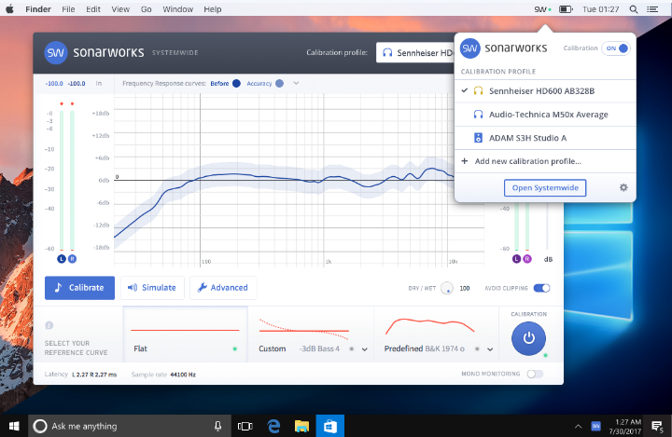Open the Apple menu
The height and width of the screenshot is (437, 672).
pyautogui.click(x=9, y=8)
